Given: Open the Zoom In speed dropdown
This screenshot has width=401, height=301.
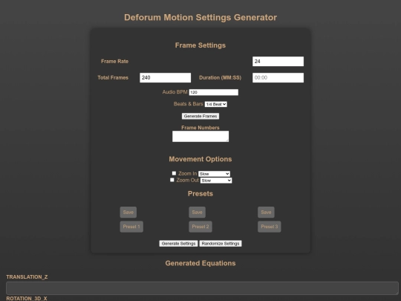Looking at the screenshot, I should pos(214,174).
